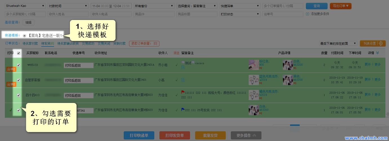Open the 付款时间 dropdown
389x141 pixels.
68,6
